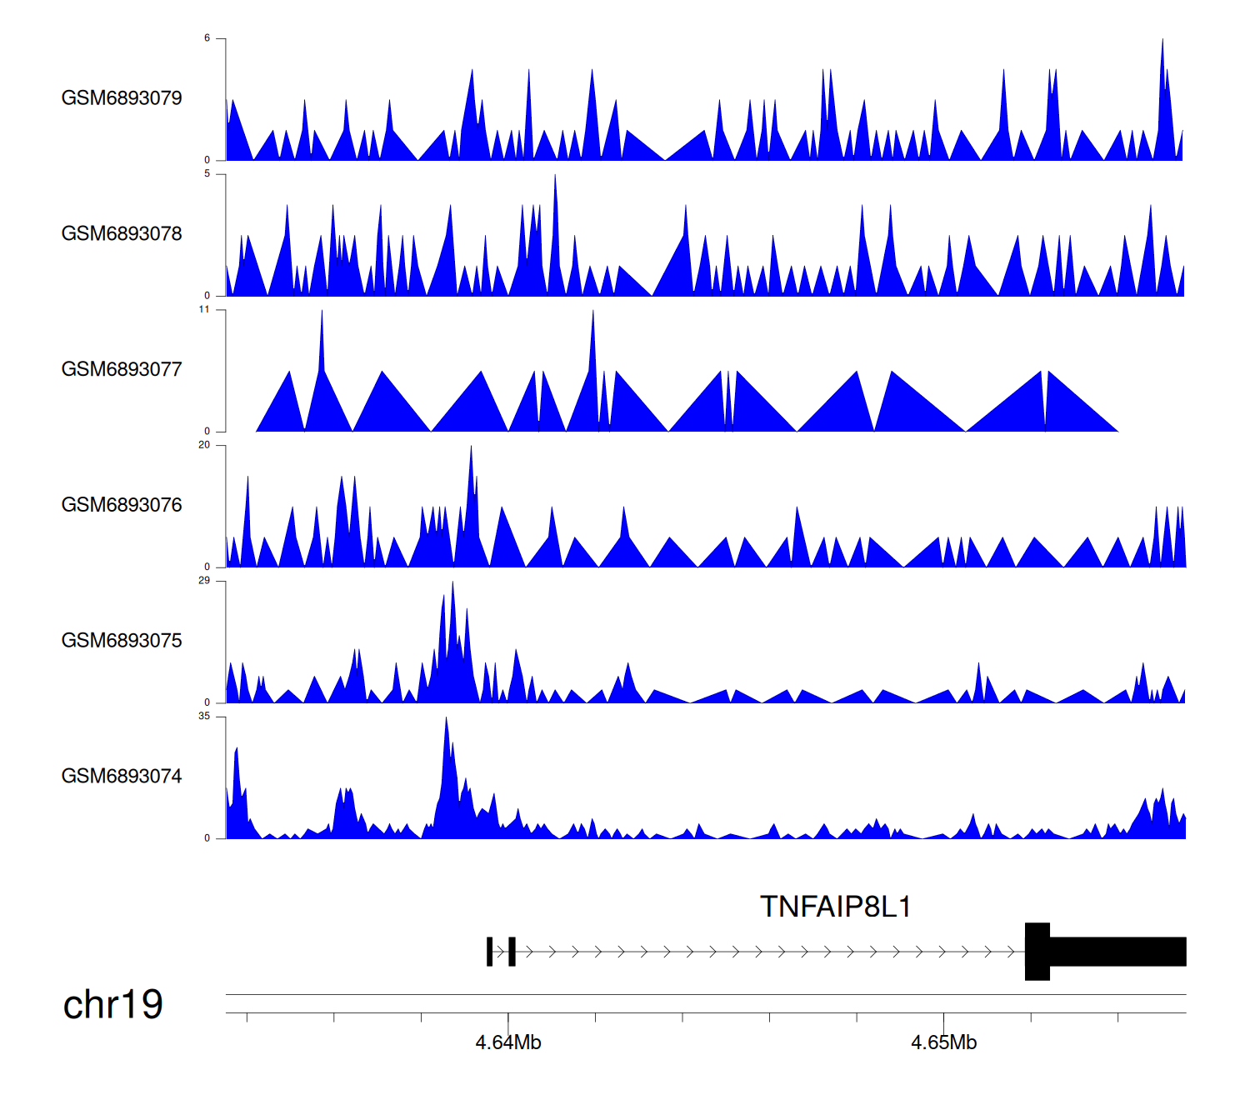This screenshot has height=1100, width=1250.
Task: Click the GSM6893079 track label
Action: point(122,98)
